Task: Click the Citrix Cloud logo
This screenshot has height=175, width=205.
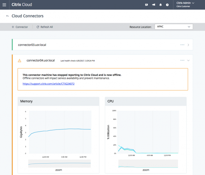Action: click(22, 5)
